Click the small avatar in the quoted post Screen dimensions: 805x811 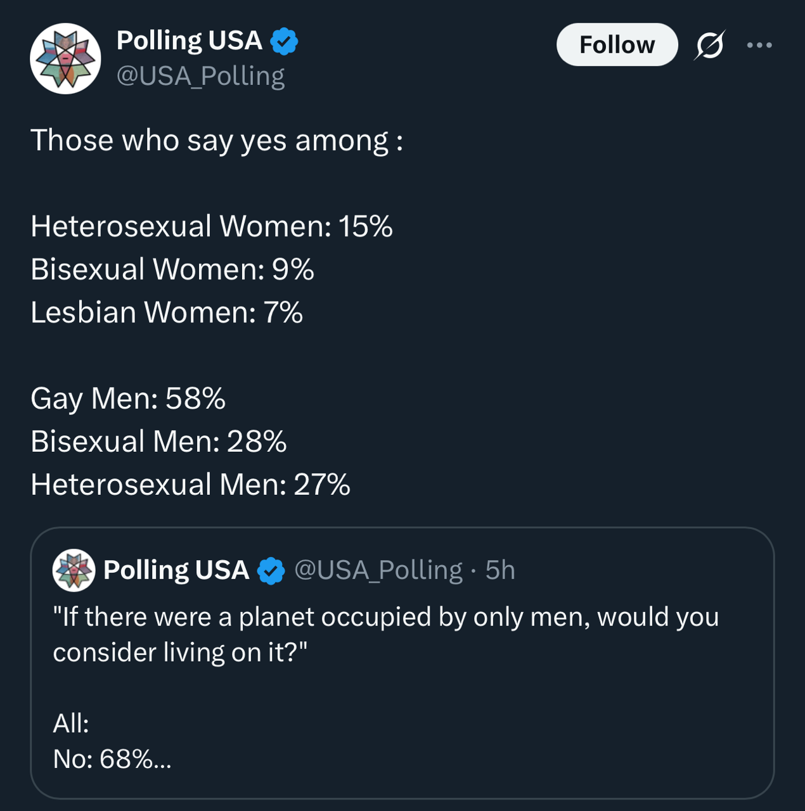(x=74, y=570)
